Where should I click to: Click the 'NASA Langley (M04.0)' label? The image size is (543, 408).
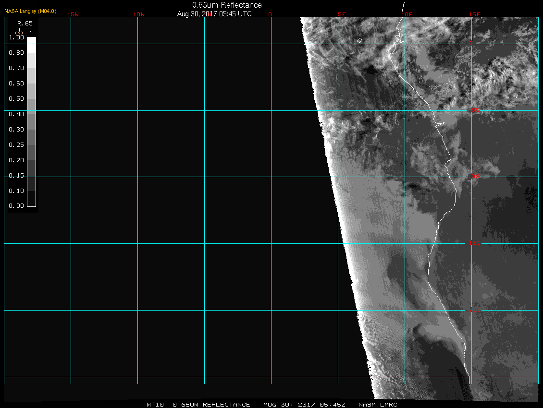tap(30, 11)
